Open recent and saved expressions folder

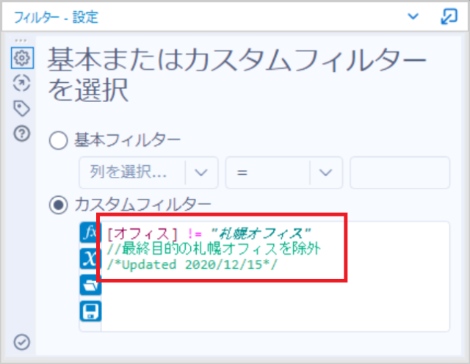(x=90, y=285)
